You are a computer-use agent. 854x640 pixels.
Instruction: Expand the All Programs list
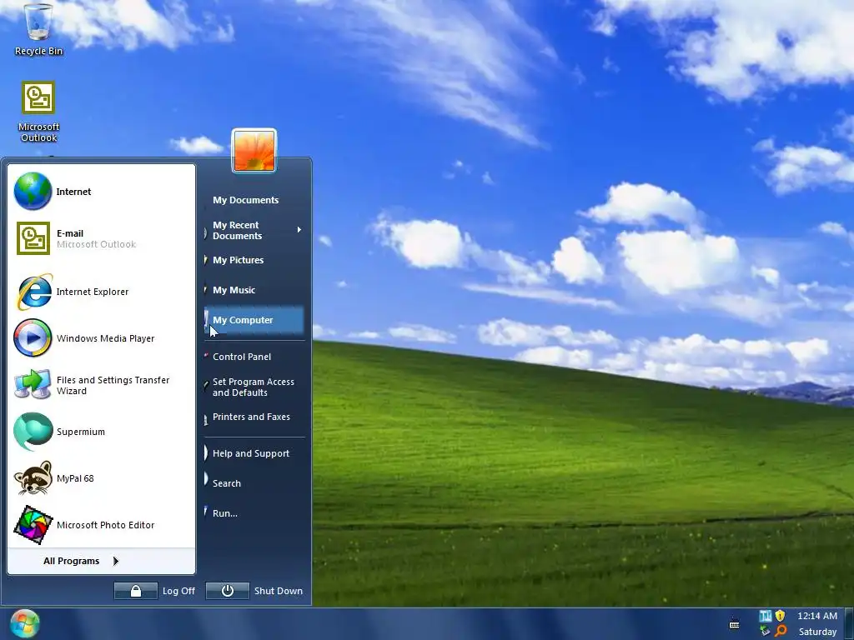click(82, 561)
